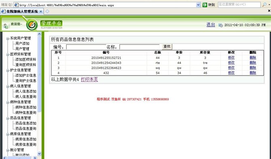Focus the 编号 input field
The height and width of the screenshot is (159, 271).
(x=86, y=47)
